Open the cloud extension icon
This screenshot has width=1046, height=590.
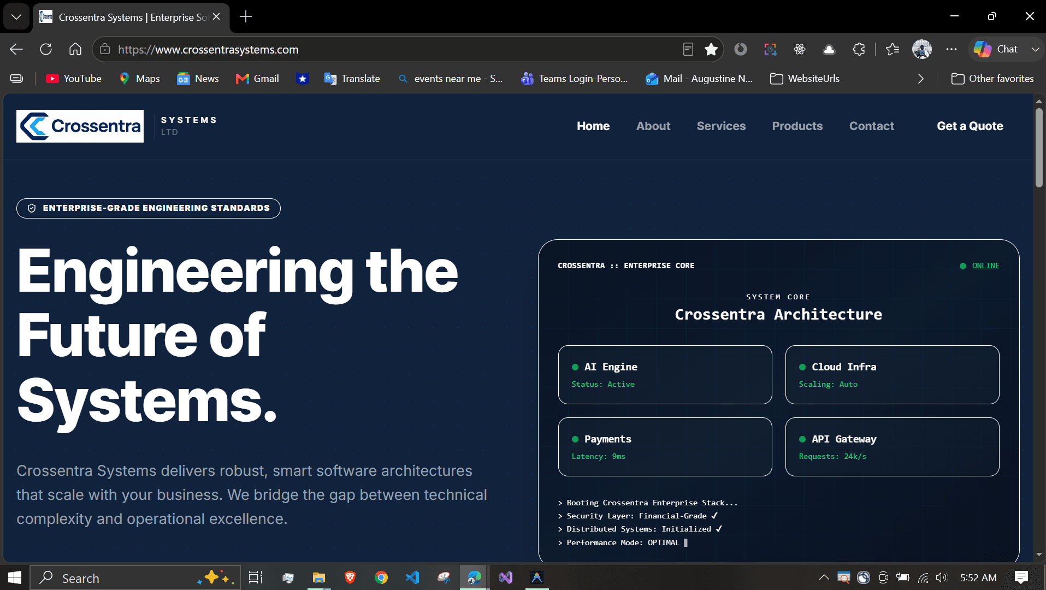click(x=829, y=49)
